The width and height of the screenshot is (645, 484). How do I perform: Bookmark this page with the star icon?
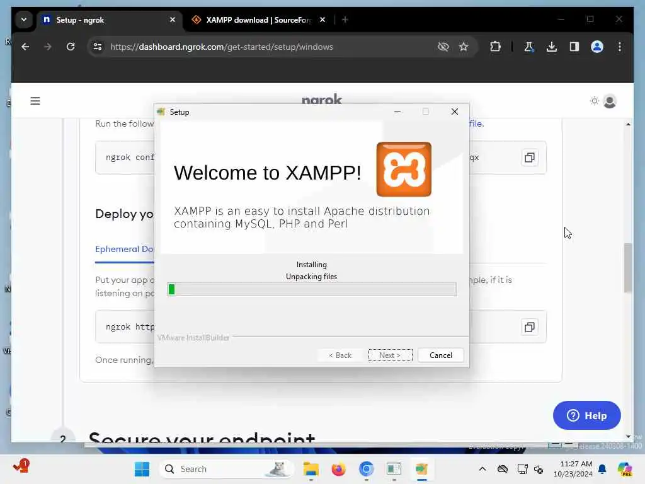[x=464, y=47]
